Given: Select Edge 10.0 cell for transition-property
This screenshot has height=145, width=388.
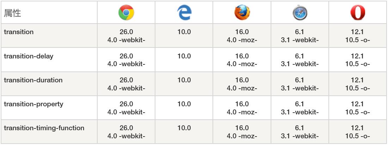Looking at the screenshot, I should tap(184, 108).
